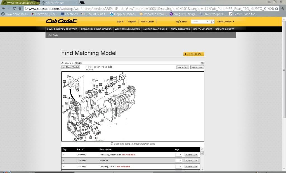Screen dimensions: 286x173
Task: Open the Chrome wrench settings menu
Action: (283, 8)
